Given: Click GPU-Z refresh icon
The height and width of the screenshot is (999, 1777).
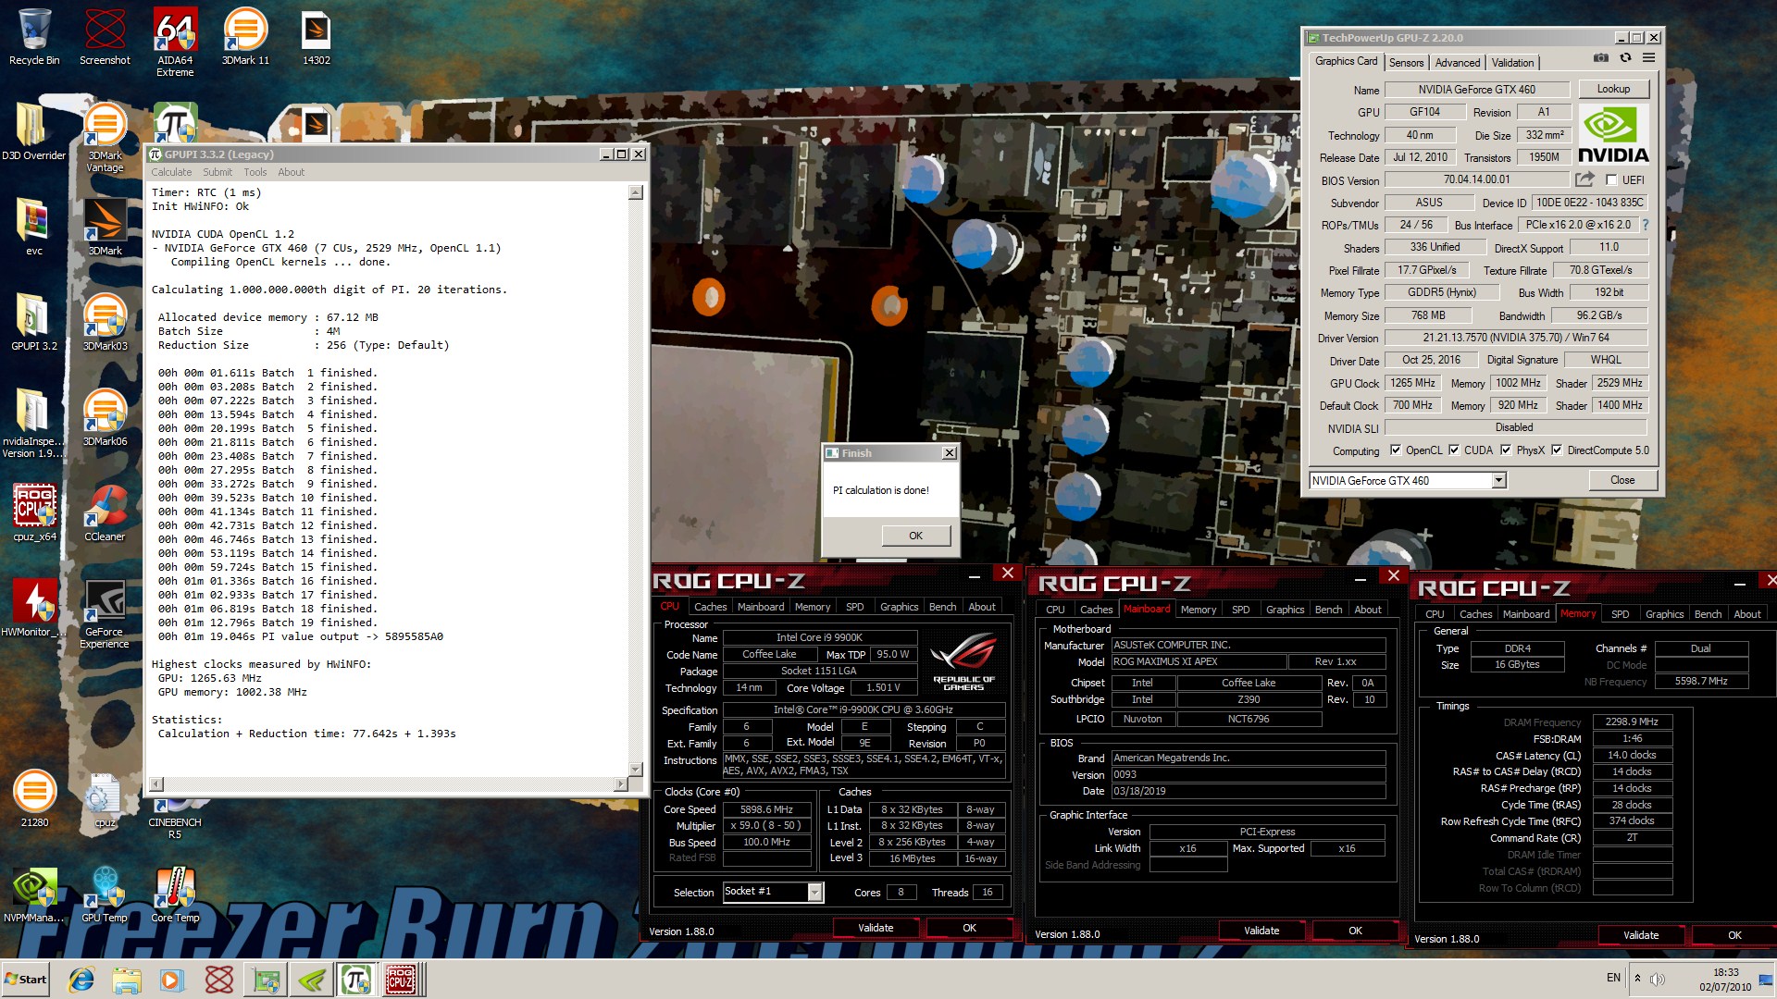Looking at the screenshot, I should click(x=1625, y=58).
